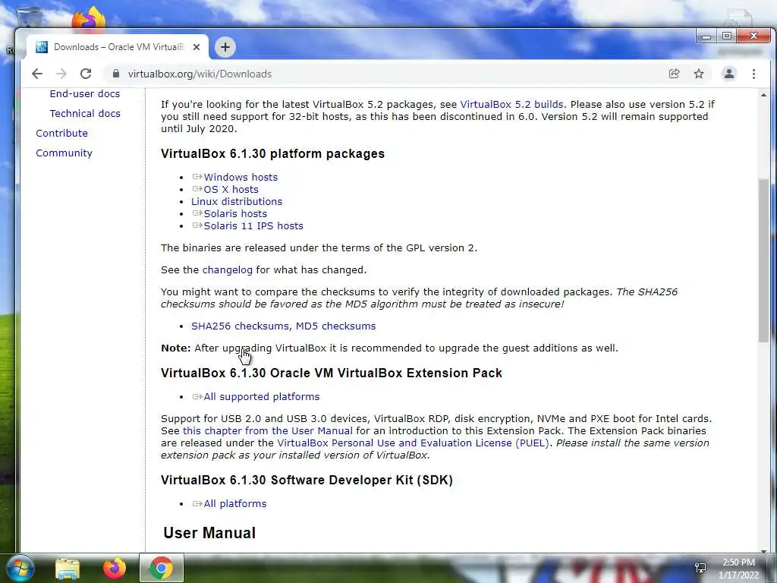The image size is (777, 583).
Task: Open the taskbar clock showing 2:50 PM
Action: click(738, 569)
